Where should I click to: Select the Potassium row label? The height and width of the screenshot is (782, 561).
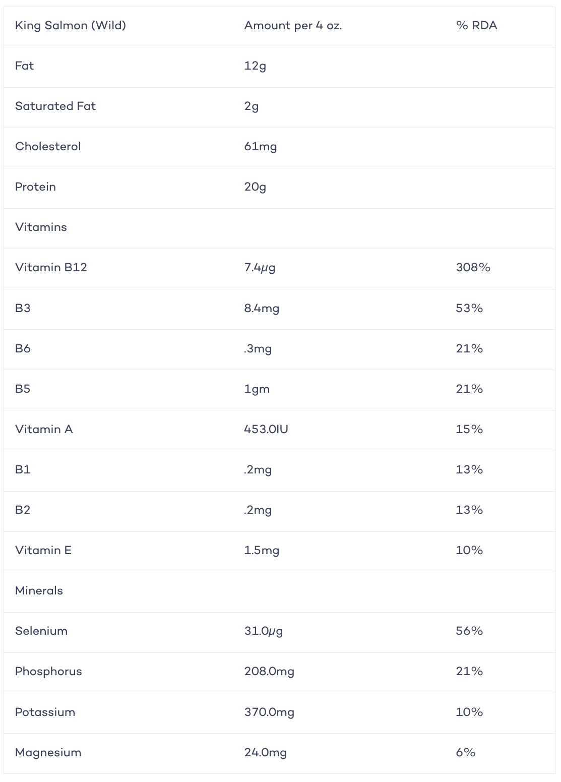click(45, 712)
